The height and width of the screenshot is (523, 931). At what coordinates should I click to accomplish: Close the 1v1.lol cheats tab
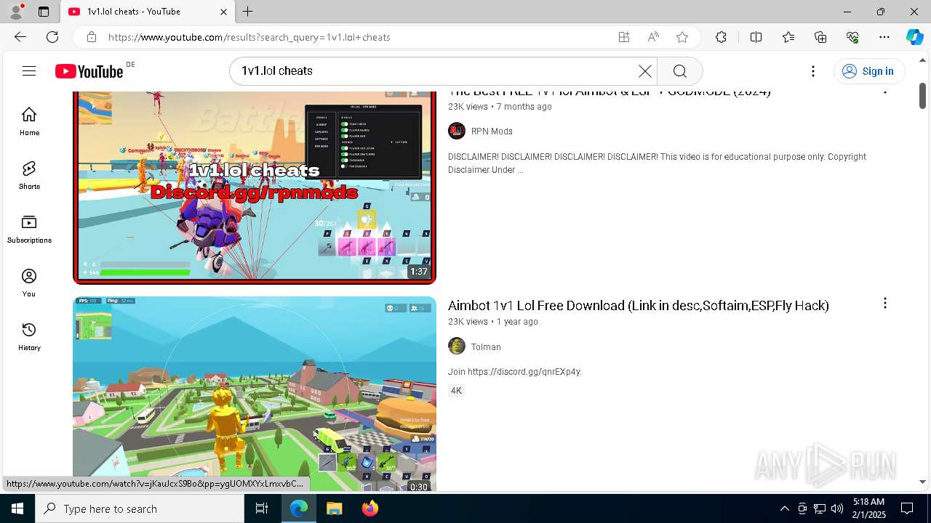click(223, 12)
